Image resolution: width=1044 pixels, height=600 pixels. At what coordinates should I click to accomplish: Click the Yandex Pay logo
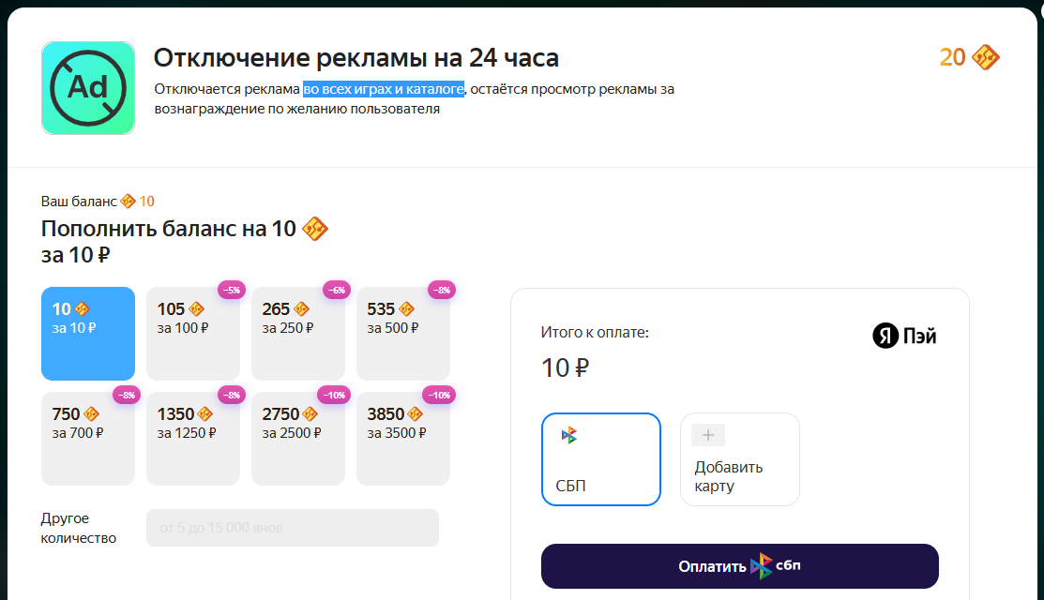pyautogui.click(x=904, y=336)
